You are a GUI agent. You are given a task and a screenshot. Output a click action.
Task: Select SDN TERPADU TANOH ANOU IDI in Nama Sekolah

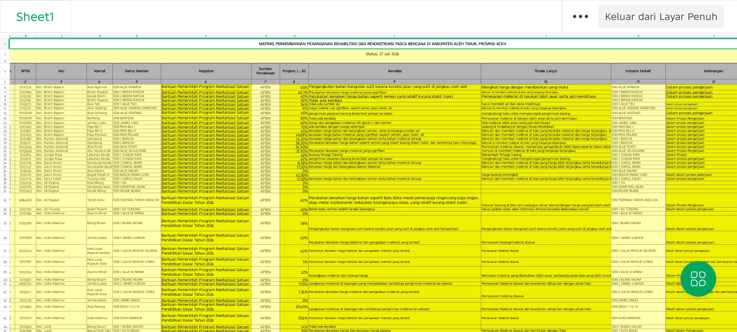pyautogui.click(x=137, y=200)
